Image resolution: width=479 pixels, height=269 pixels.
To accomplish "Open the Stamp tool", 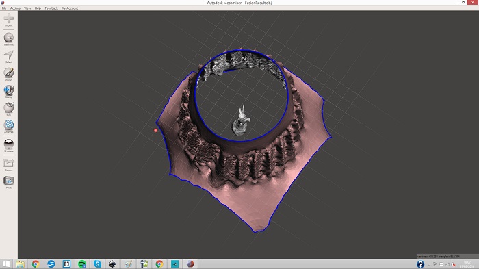I will (8, 92).
